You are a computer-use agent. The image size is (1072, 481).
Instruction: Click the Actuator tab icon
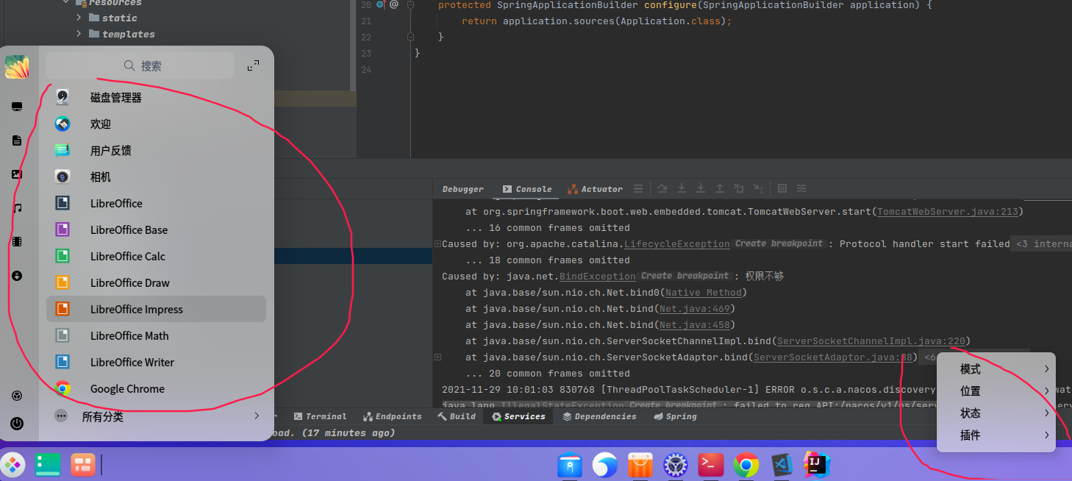[573, 189]
